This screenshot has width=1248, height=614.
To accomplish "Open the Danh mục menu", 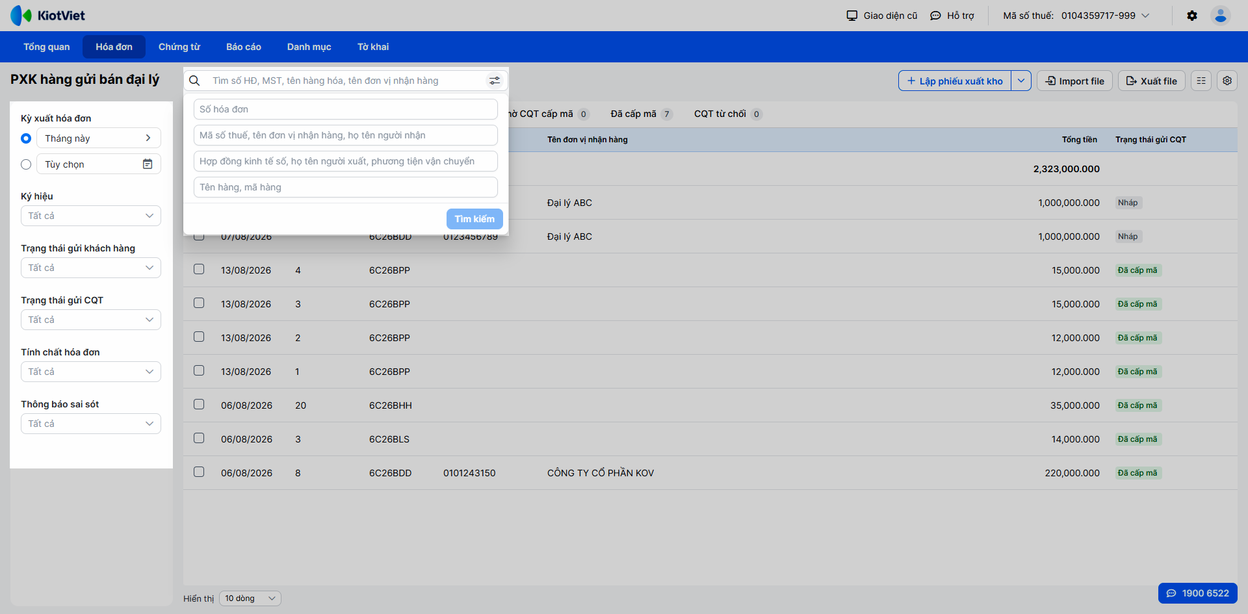I will 309,47.
